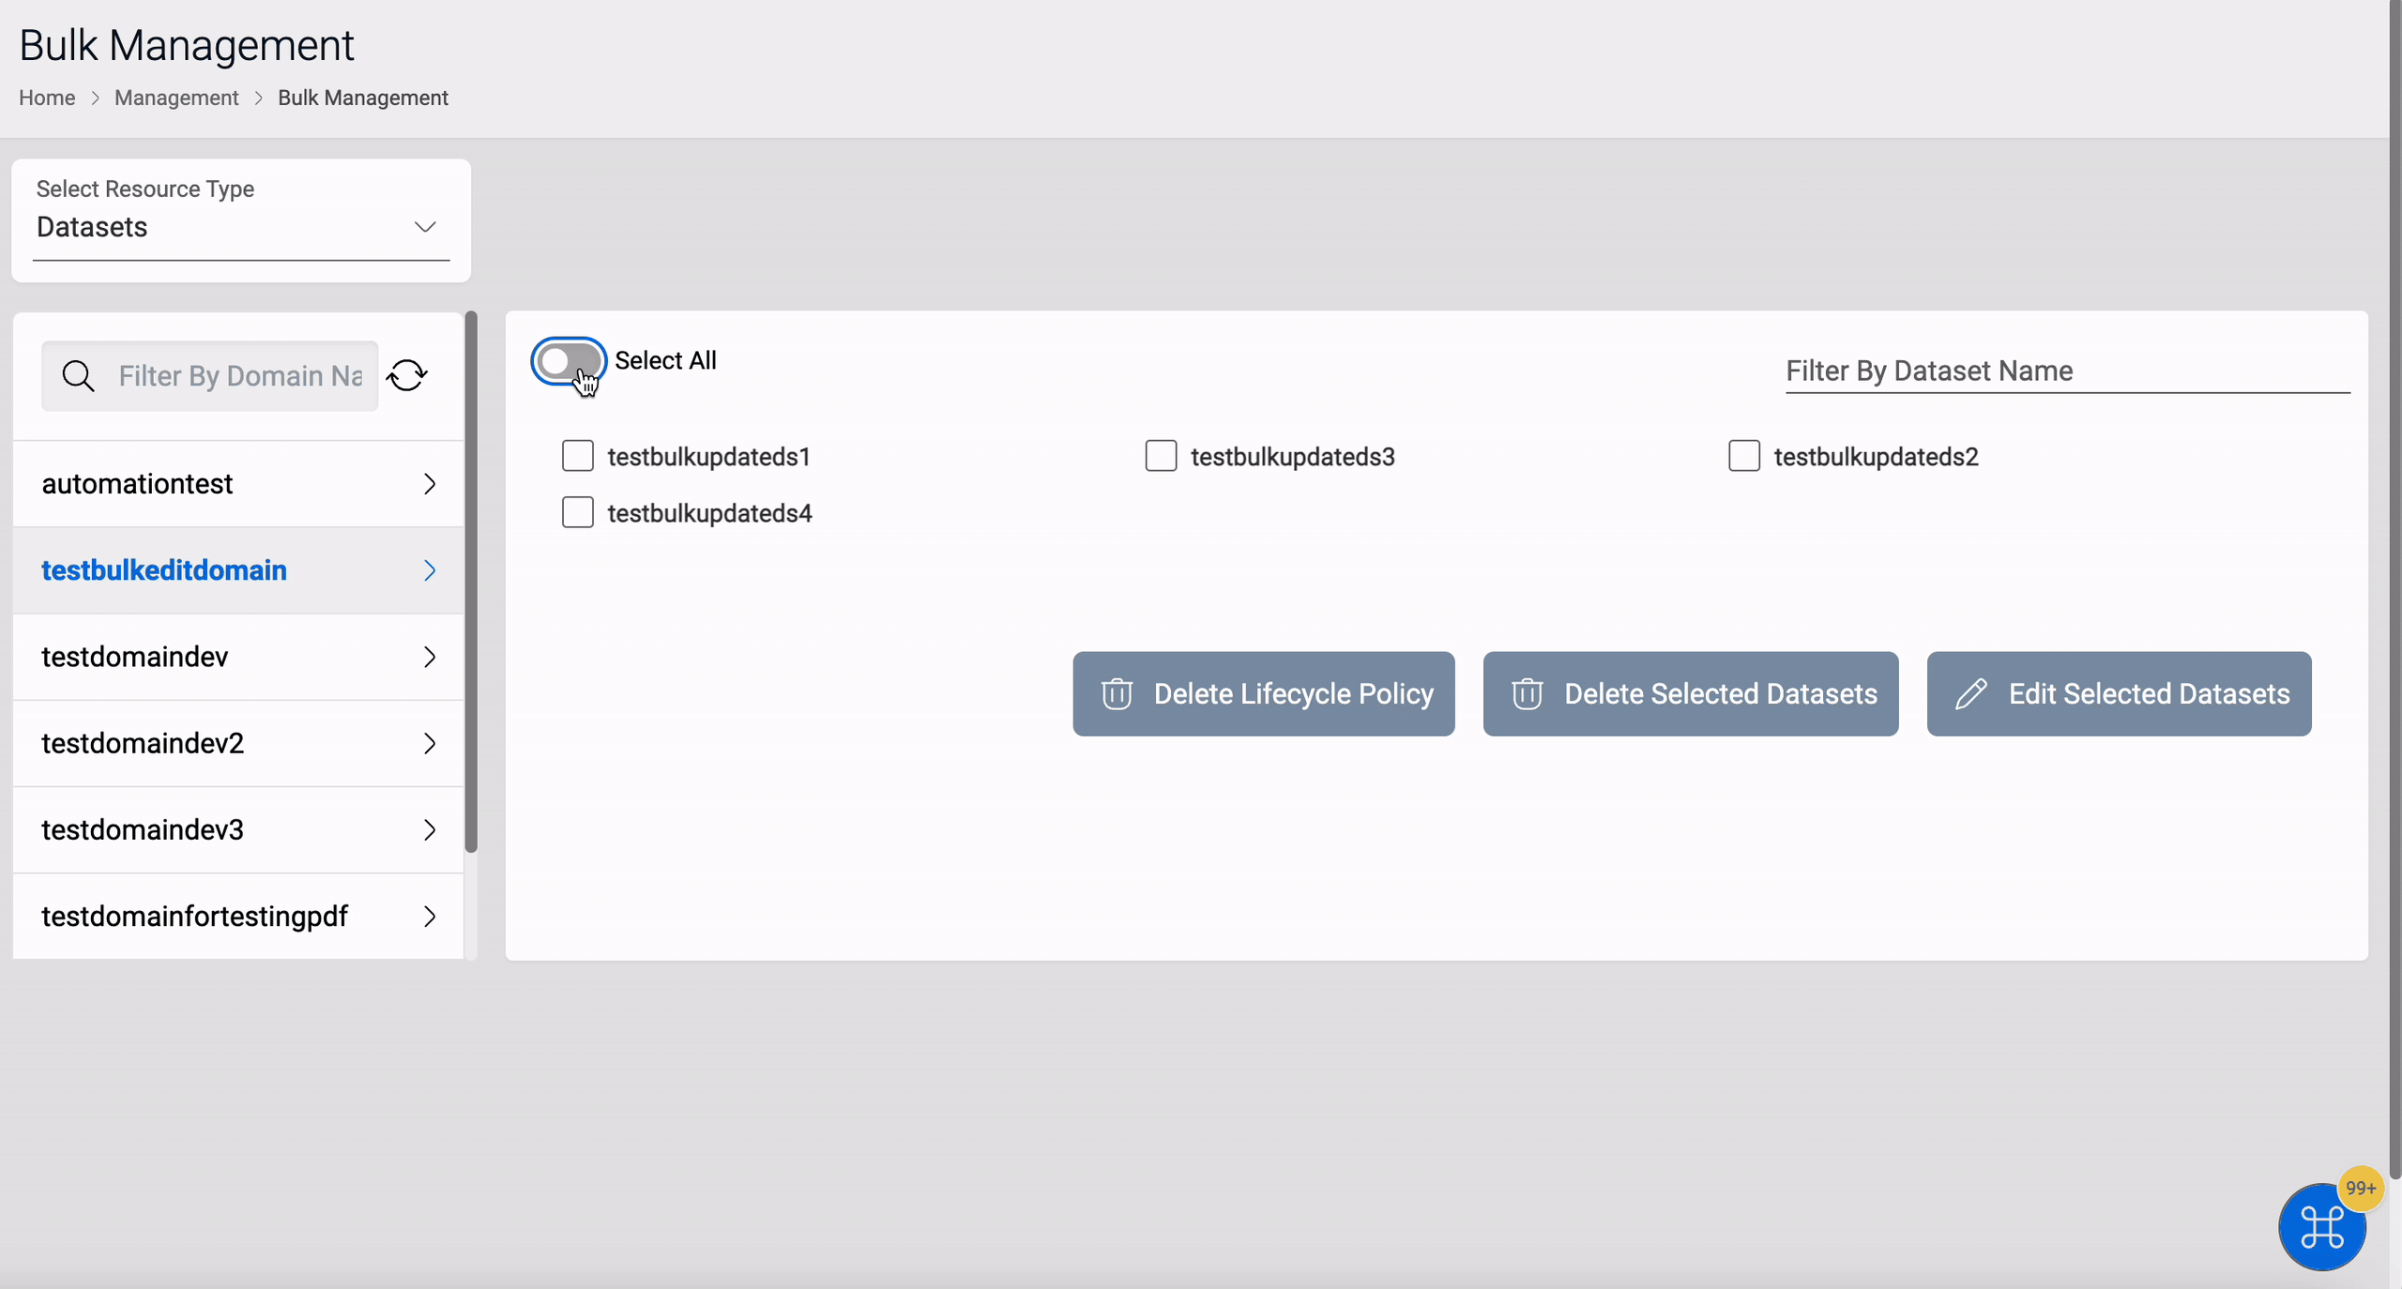Click the page vertical scrollbar

coord(2394,588)
